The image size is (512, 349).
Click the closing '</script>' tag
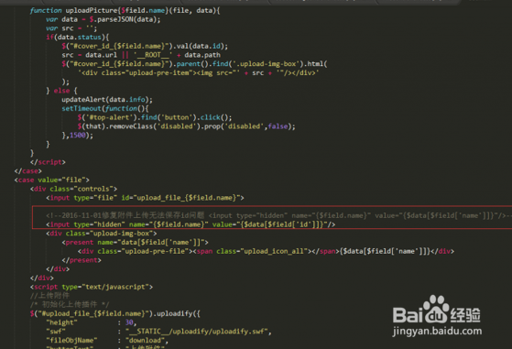(x=48, y=162)
